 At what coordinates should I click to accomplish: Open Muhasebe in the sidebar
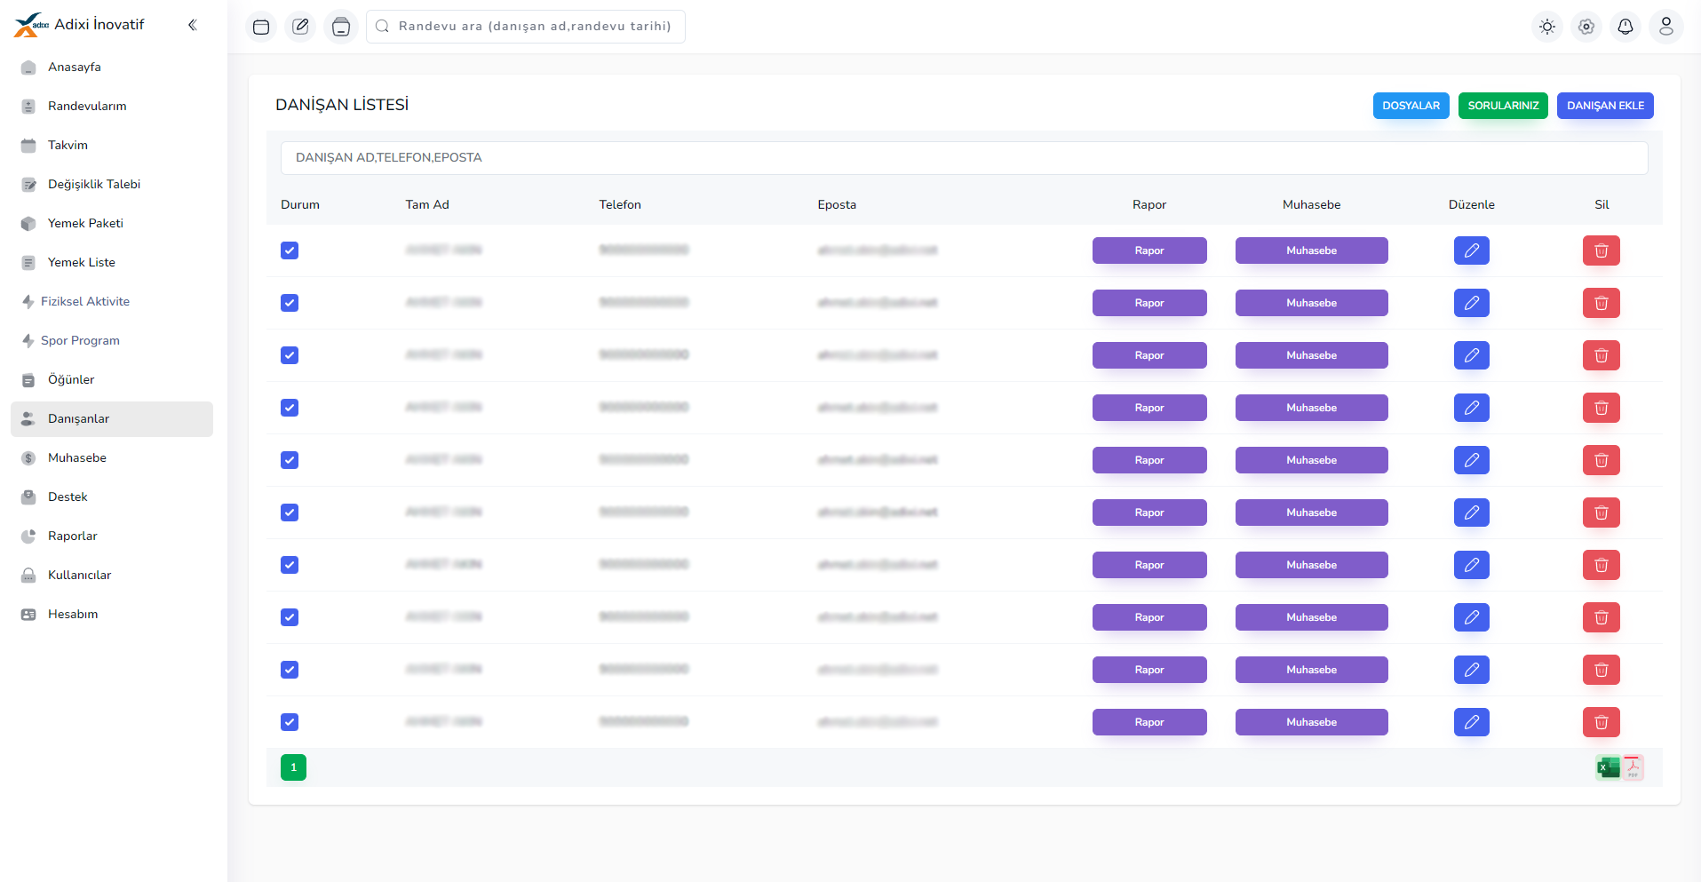(112, 458)
